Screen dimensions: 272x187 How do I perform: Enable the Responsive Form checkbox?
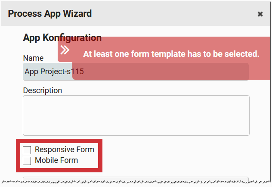coord(27,150)
